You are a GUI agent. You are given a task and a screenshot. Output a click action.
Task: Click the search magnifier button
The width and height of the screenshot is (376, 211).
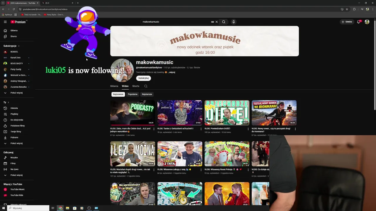coord(224,22)
